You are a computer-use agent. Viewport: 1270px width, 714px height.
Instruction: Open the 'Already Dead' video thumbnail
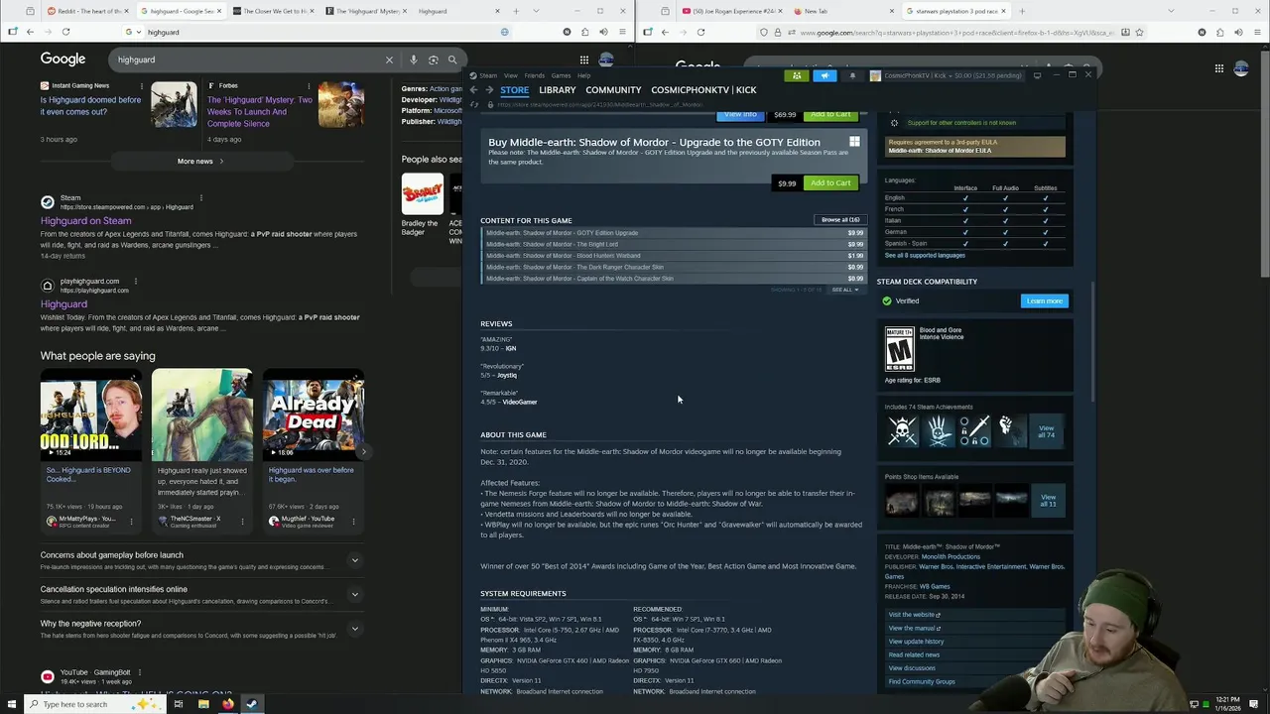313,416
